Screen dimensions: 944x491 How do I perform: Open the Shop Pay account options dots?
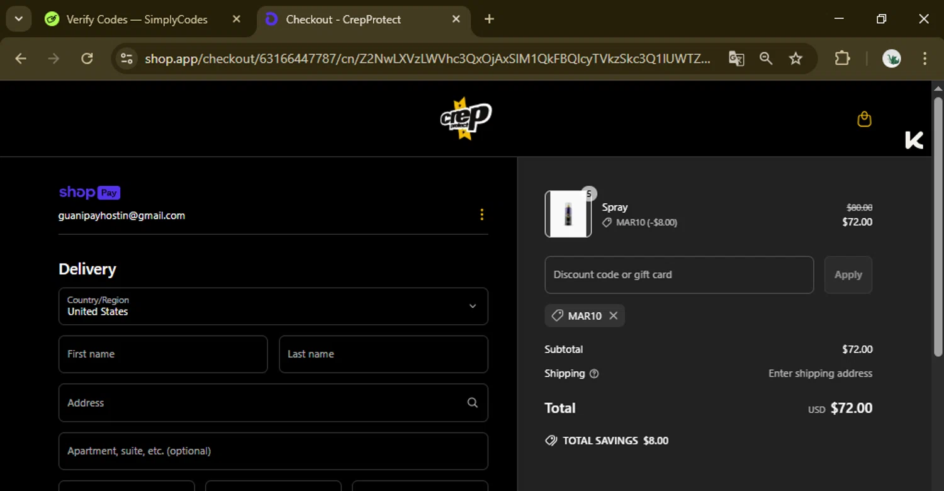[482, 215]
